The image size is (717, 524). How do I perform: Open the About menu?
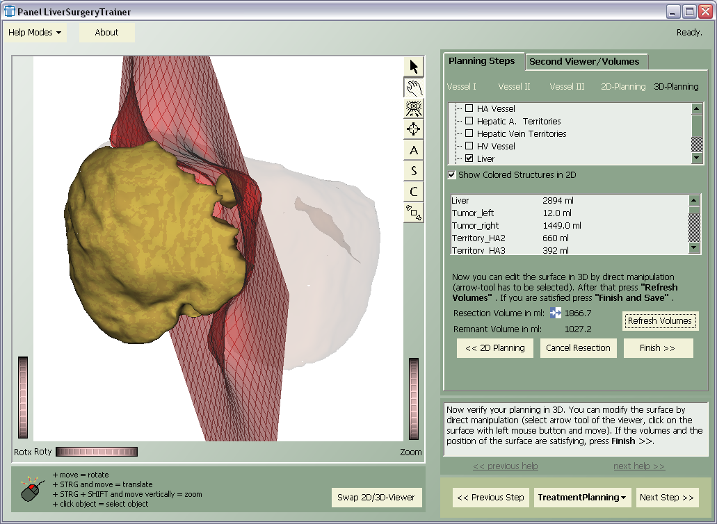106,33
